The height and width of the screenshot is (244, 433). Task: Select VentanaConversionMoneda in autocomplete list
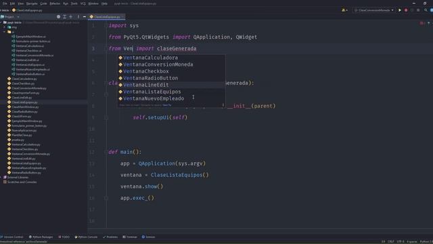click(171, 64)
